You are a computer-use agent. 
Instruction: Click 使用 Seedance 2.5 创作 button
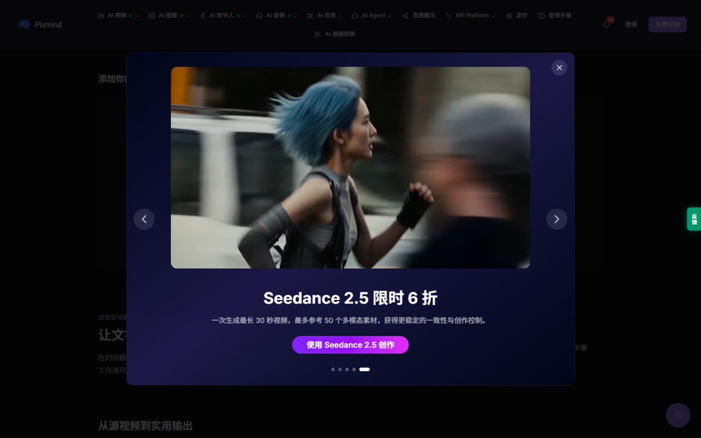350,345
